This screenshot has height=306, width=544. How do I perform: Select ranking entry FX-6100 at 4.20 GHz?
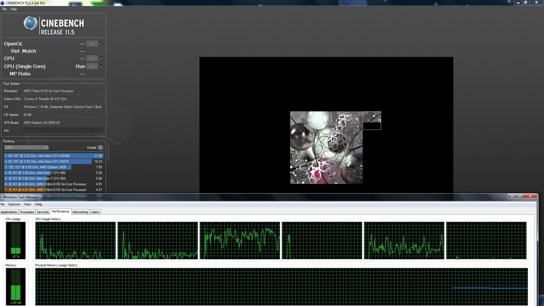pyautogui.click(x=54, y=184)
